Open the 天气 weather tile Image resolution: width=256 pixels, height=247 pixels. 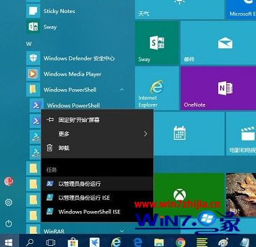[x=180, y=9]
